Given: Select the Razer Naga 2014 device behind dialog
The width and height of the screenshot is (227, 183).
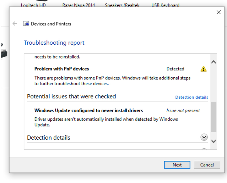Looking at the screenshot, I should pos(78,5).
